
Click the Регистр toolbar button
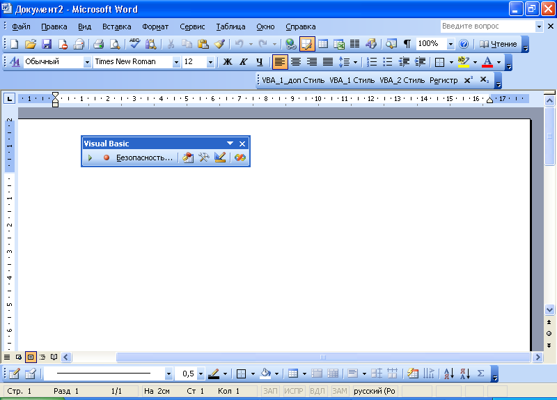pos(444,80)
